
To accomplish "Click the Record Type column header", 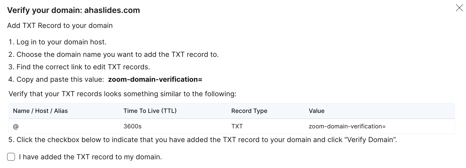I will tap(249, 111).
